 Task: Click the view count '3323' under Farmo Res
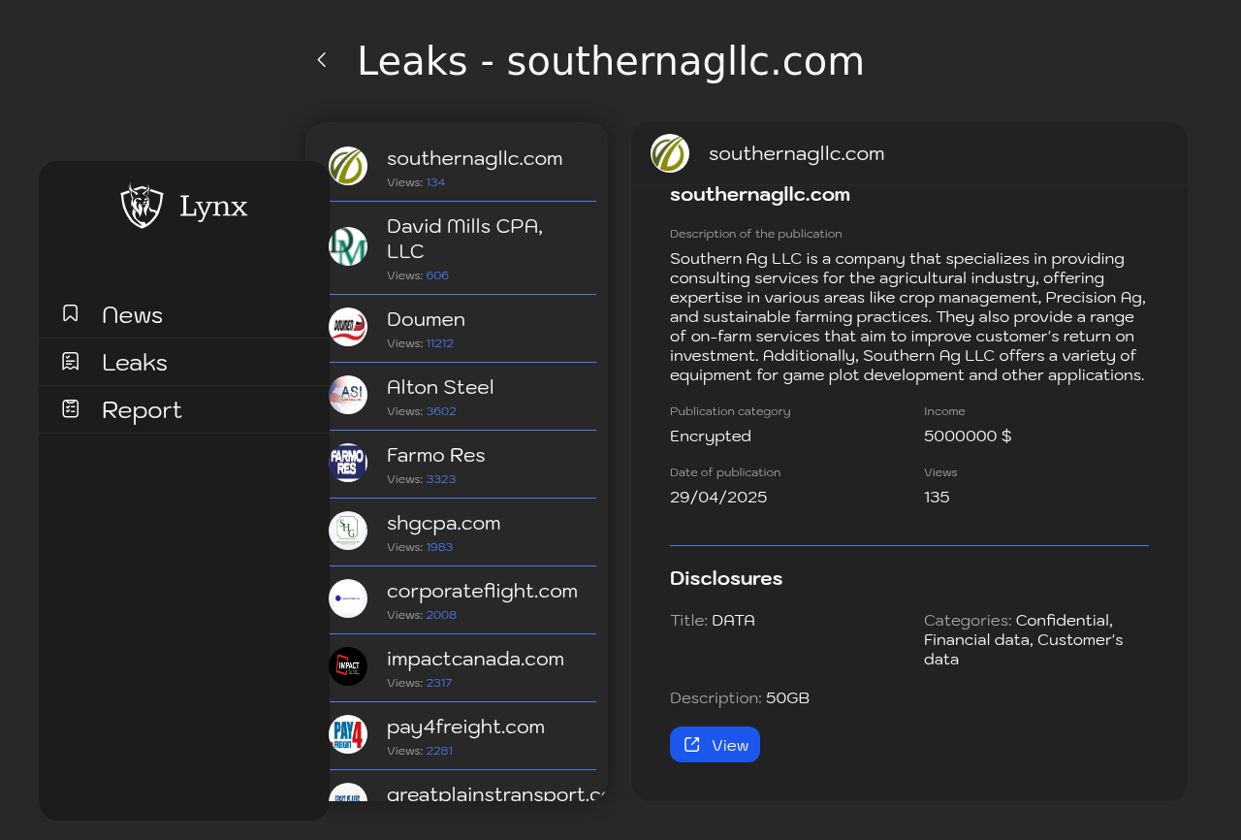click(x=441, y=479)
